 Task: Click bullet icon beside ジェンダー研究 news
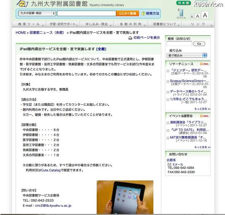[x=168, y=71]
